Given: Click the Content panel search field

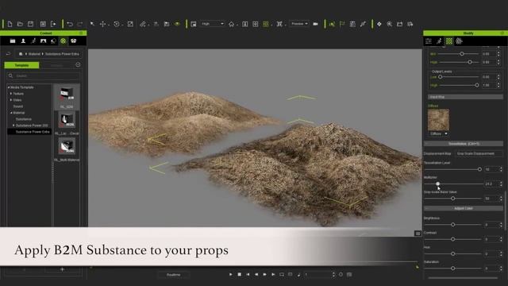Looking at the screenshot, I should pyautogui.click(x=43, y=76).
